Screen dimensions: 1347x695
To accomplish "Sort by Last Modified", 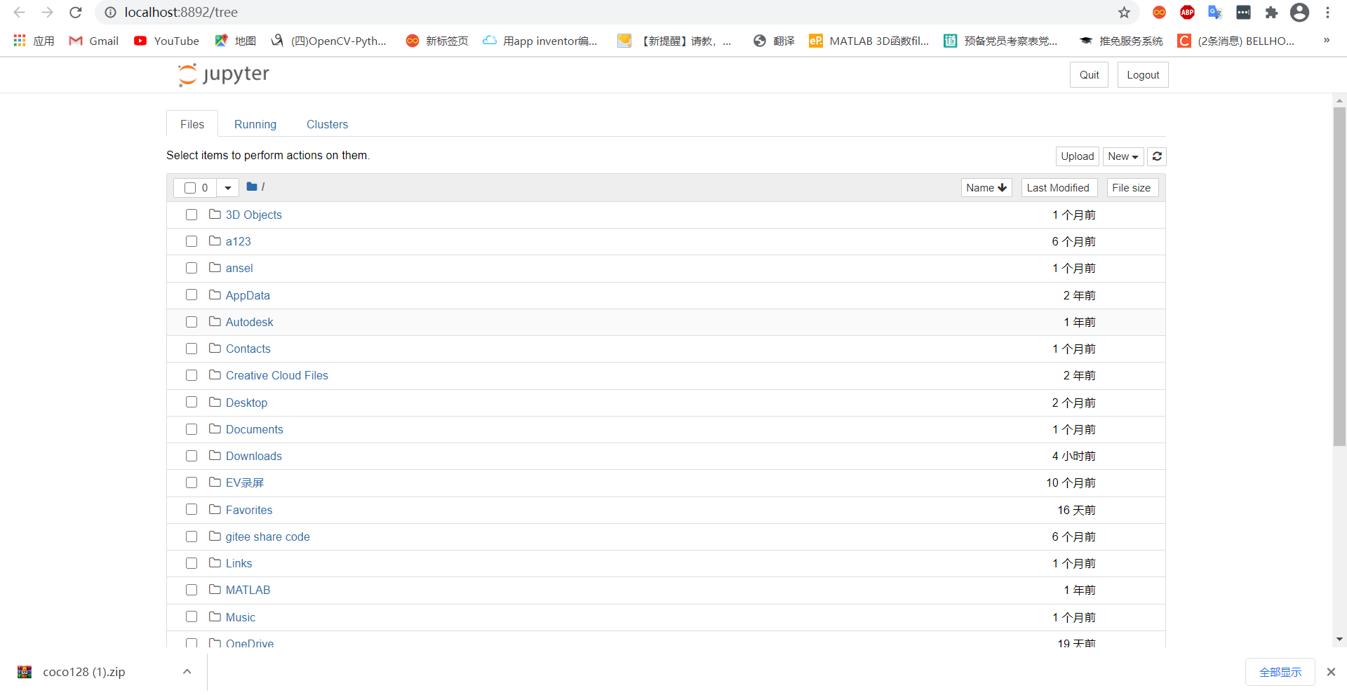I will (1059, 188).
